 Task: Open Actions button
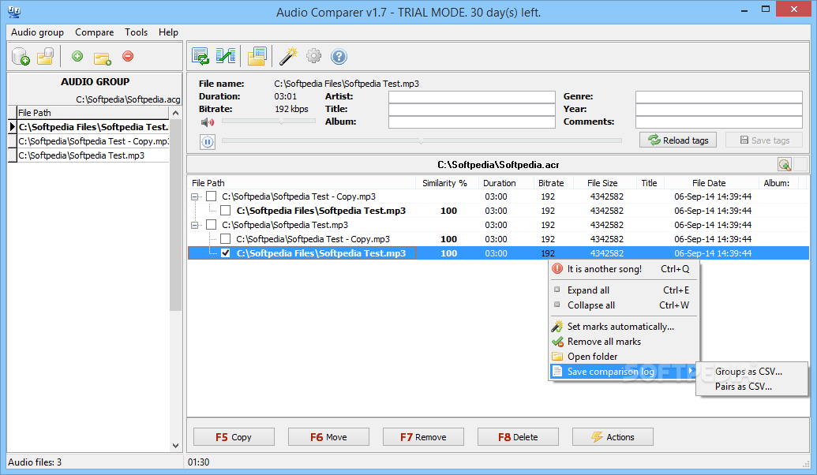[613, 437]
